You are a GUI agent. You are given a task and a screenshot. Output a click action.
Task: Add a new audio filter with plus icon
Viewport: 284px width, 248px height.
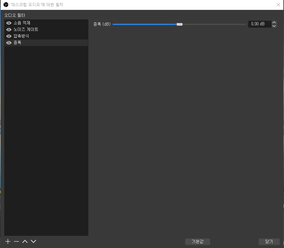pyautogui.click(x=8, y=241)
